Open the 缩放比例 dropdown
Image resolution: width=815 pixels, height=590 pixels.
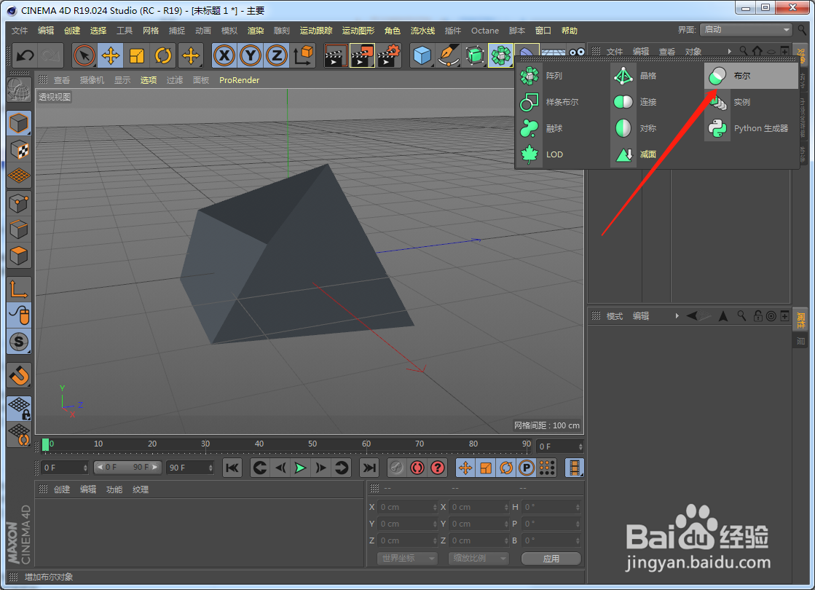tap(479, 558)
